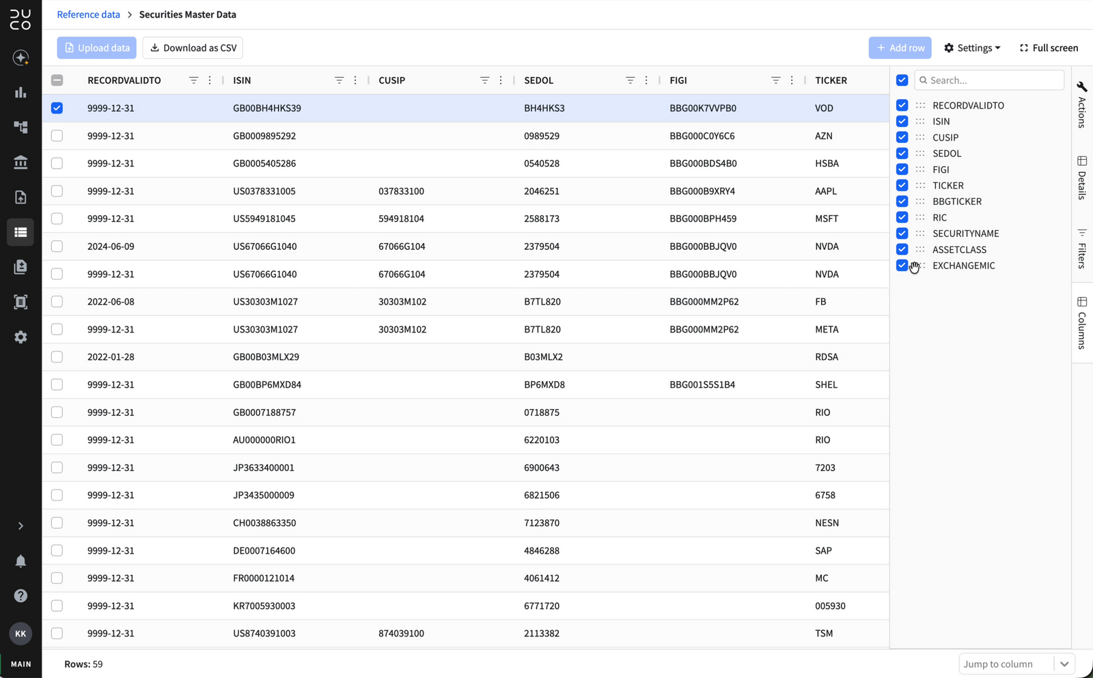
Task: Open the bank building sidebar icon
Action: click(20, 162)
